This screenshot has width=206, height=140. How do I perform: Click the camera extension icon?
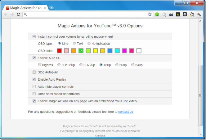(171, 15)
